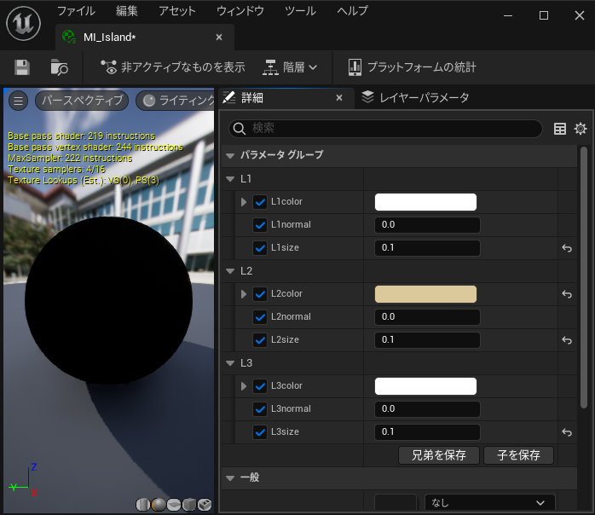Viewport: 595px width, 515px height.
Task: Reset L1size to default value arrow
Action: click(x=567, y=248)
